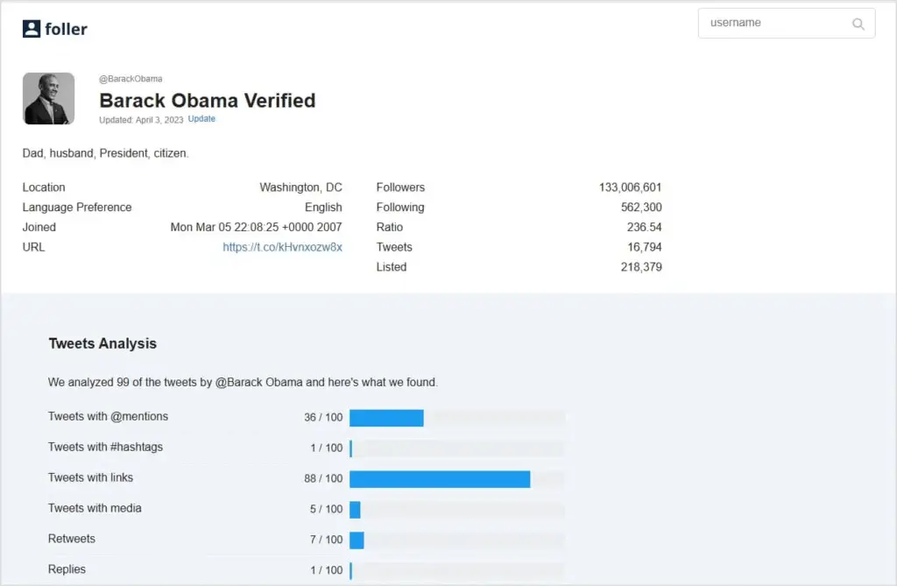Click the @BarackObama handle
Screen dimensions: 897x586
coord(131,79)
